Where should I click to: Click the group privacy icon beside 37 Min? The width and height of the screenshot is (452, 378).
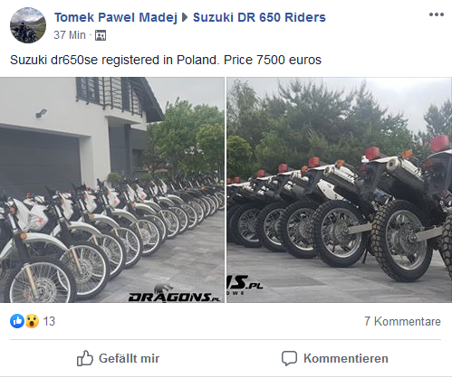coord(101,35)
